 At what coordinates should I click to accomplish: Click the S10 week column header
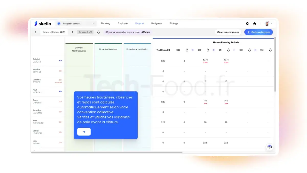[x=199, y=50]
